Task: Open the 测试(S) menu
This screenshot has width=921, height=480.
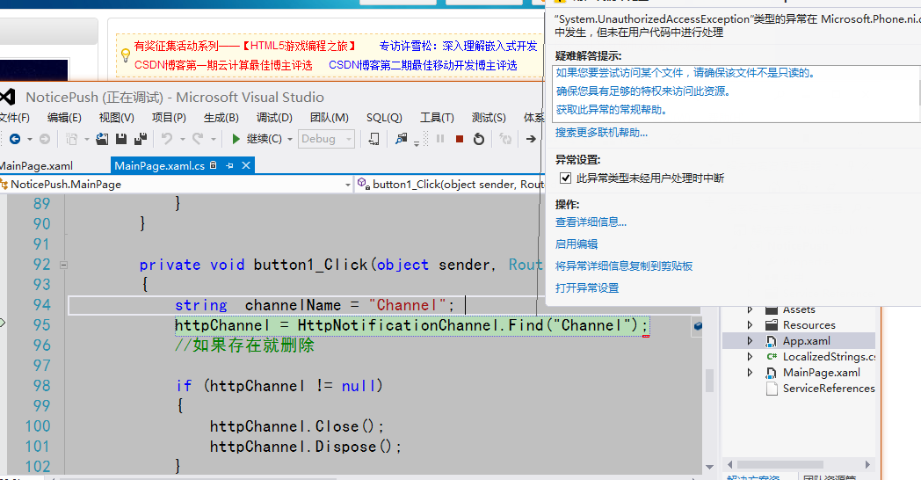Action: (489, 118)
